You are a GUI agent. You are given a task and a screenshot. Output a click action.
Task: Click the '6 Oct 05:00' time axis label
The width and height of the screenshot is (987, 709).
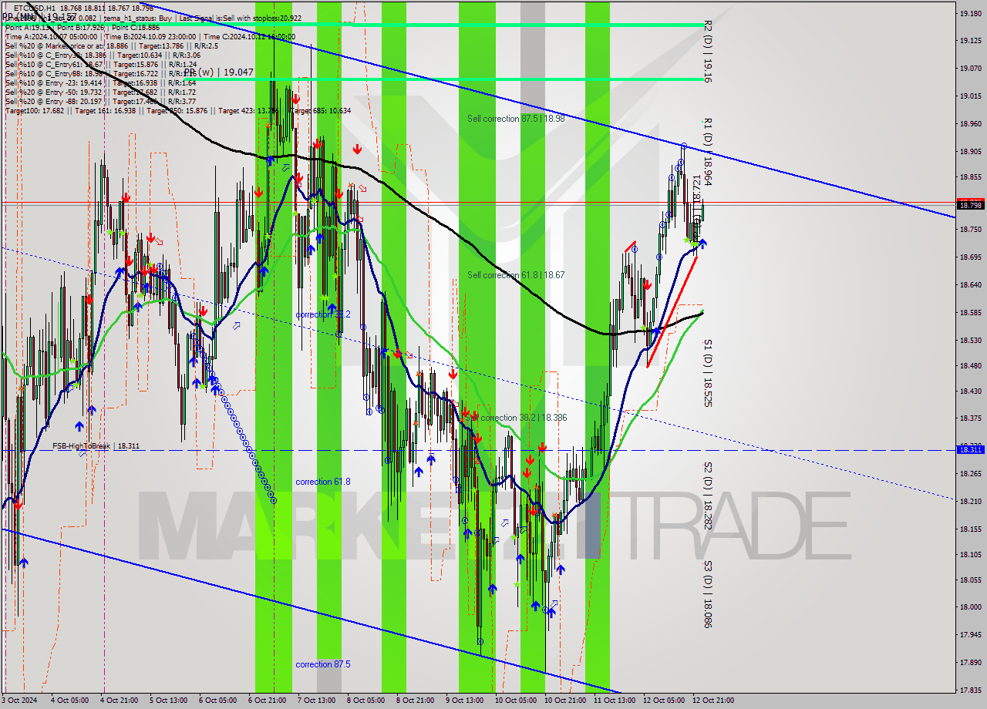(217, 701)
